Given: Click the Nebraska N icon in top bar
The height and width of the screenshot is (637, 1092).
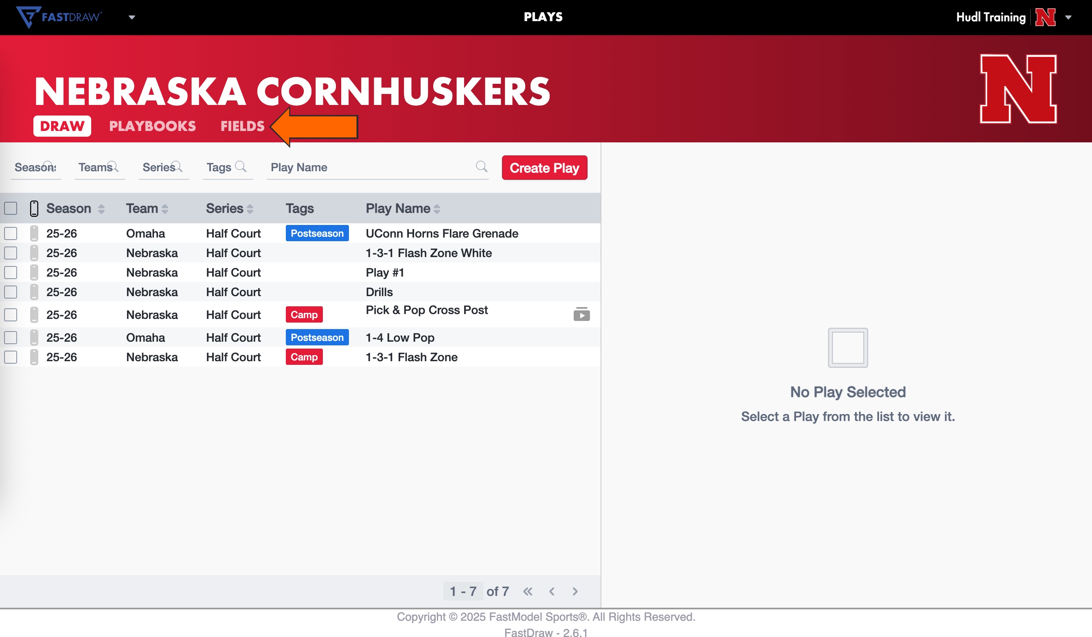Looking at the screenshot, I should pos(1045,17).
